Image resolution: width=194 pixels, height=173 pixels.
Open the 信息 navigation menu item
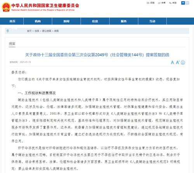click(95, 21)
